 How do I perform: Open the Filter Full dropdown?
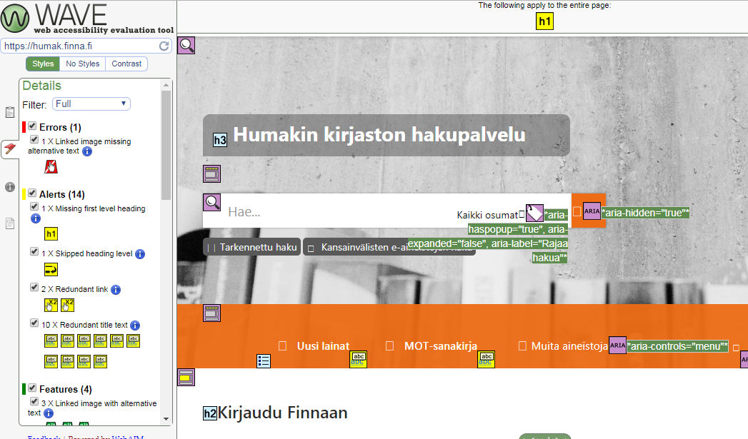click(91, 104)
